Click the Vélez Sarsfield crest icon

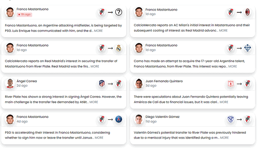coord(231,119)
